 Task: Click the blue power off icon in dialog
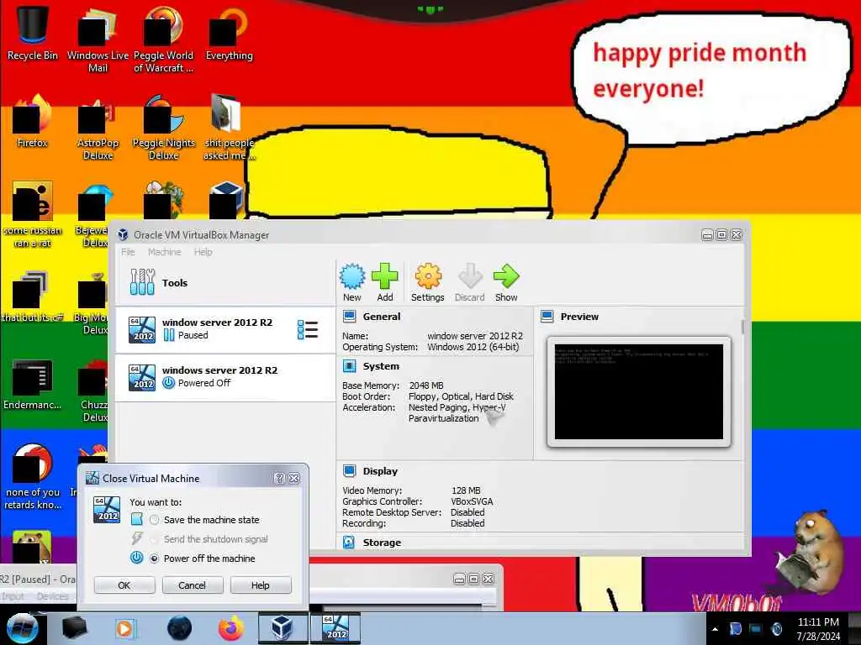click(x=137, y=558)
